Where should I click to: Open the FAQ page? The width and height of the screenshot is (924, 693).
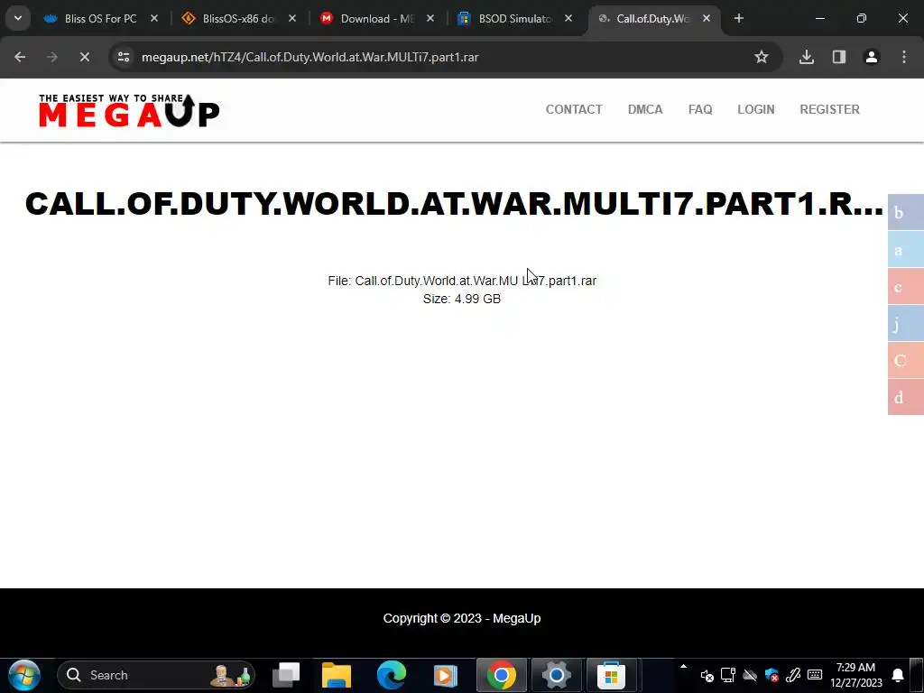click(x=700, y=109)
